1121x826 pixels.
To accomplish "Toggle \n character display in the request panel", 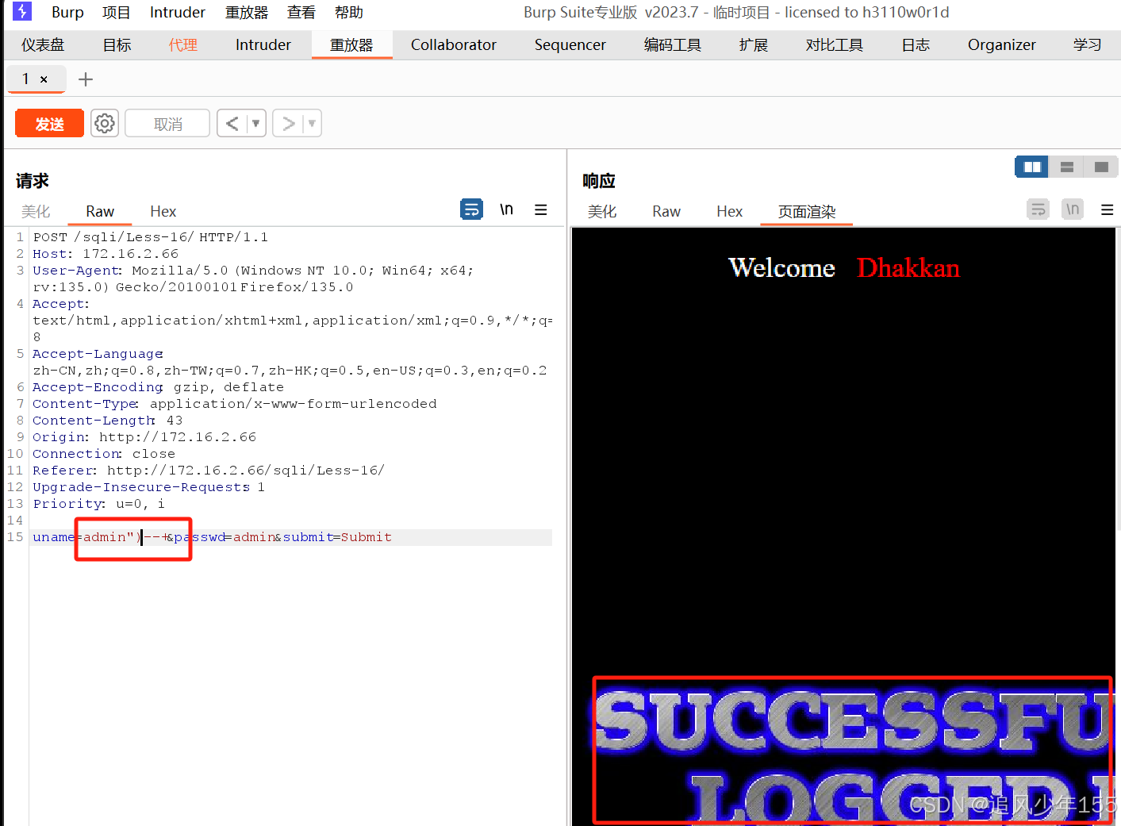I will coord(506,209).
